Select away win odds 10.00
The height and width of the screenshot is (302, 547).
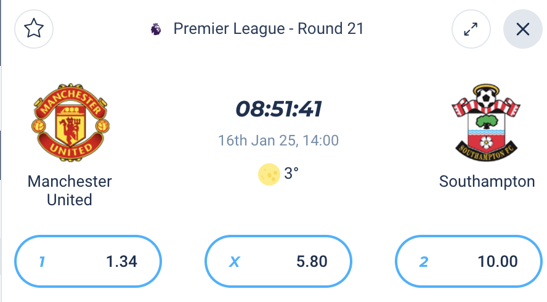[x=469, y=261]
